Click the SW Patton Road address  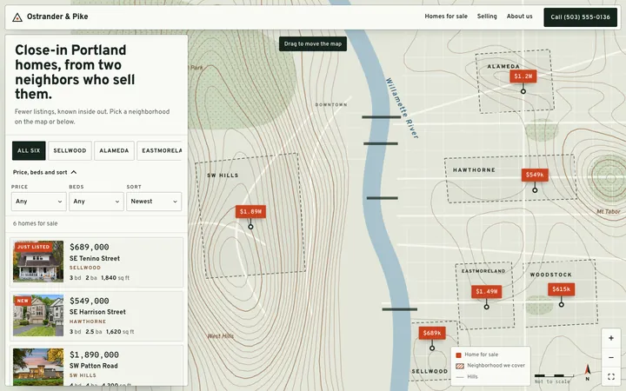coord(93,366)
